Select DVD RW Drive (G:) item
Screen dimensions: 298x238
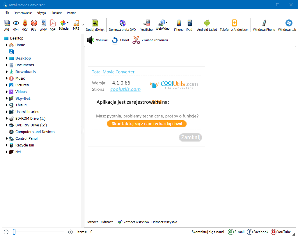[x=31, y=125]
